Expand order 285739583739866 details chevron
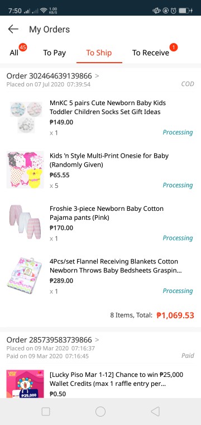 coord(97,339)
